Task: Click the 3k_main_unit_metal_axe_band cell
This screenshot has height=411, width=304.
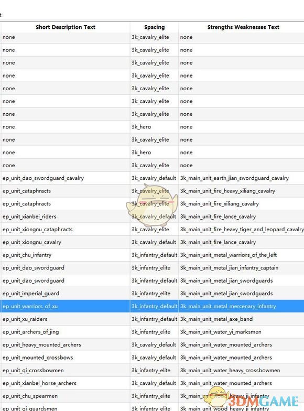Action: 241,319
